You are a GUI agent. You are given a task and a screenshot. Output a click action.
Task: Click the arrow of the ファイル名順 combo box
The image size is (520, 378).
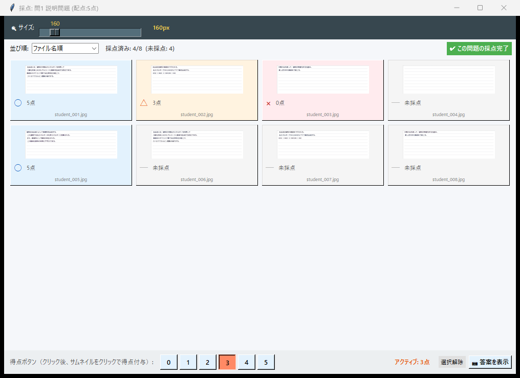(94, 49)
